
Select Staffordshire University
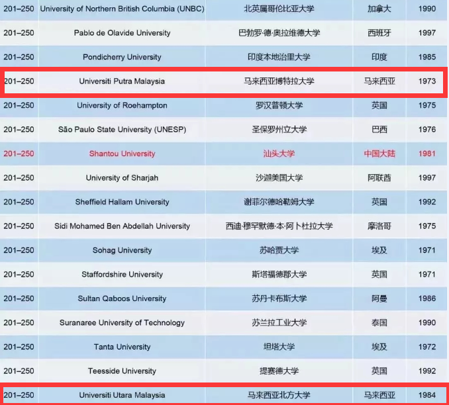123,275
